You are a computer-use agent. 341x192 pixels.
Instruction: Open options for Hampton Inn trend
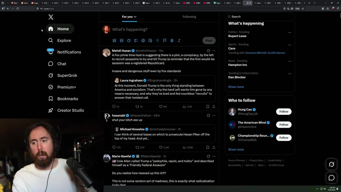pyautogui.click(x=290, y=61)
